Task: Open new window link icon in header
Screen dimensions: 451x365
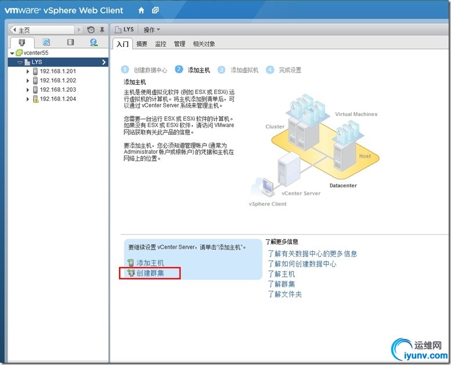Action: coord(155,10)
